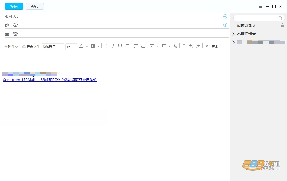Click the 保存 save draft button
This screenshot has height=181, width=287.
(x=35, y=7)
